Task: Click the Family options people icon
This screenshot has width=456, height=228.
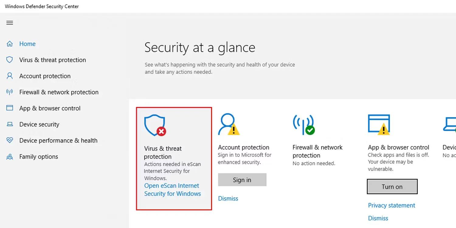Action: coord(10,157)
